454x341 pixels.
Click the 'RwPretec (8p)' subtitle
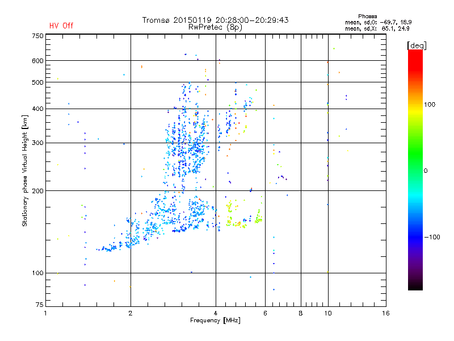click(215, 27)
